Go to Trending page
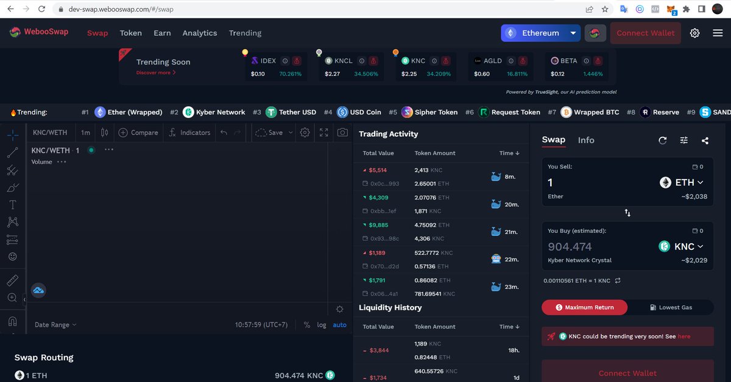 (245, 33)
